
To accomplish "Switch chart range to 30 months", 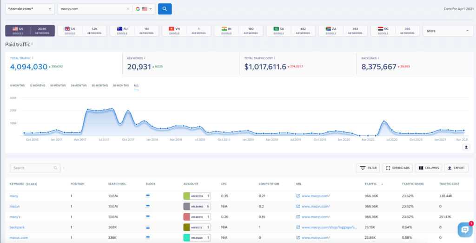I will point(99,85).
